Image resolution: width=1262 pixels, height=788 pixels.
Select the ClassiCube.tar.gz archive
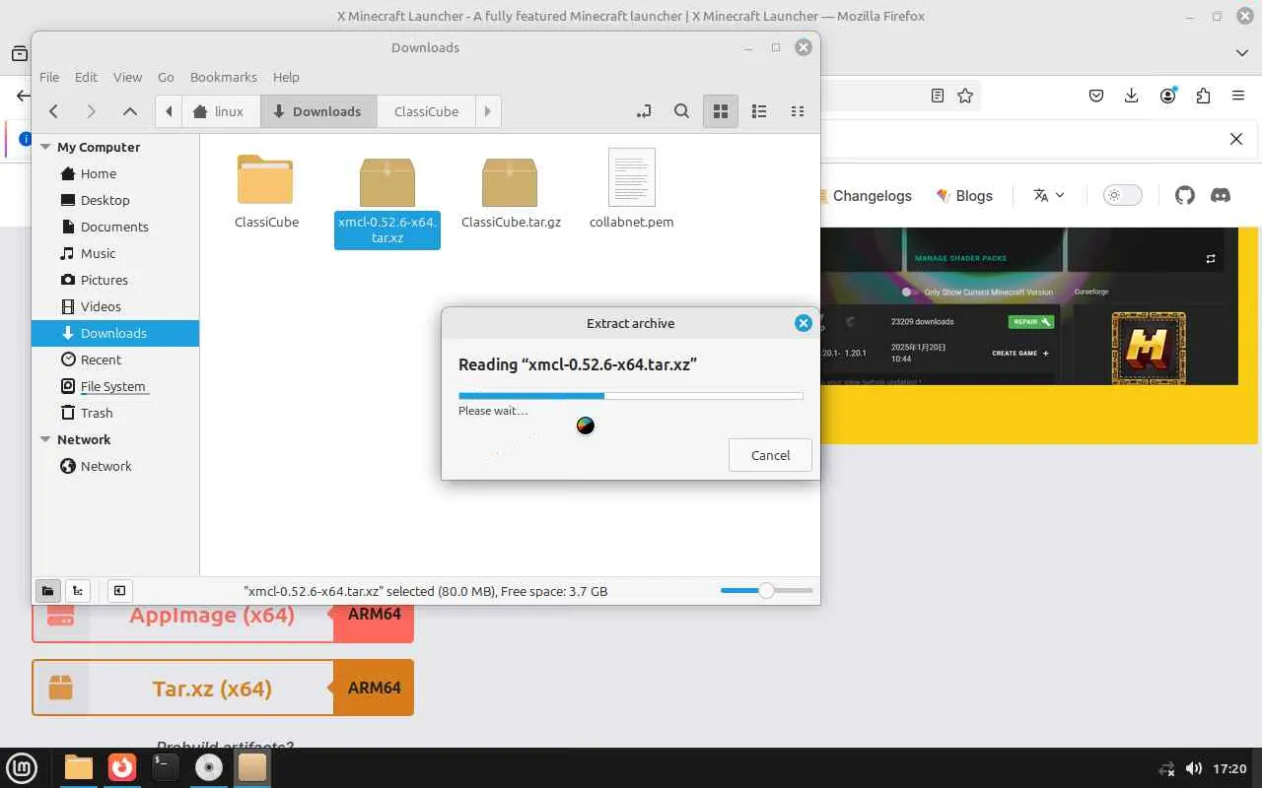tap(511, 193)
